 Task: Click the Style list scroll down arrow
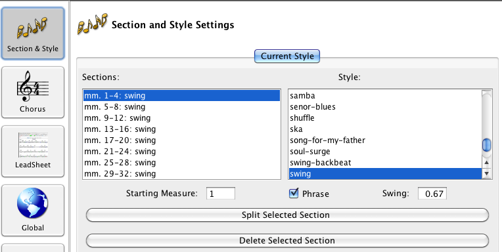point(487,174)
